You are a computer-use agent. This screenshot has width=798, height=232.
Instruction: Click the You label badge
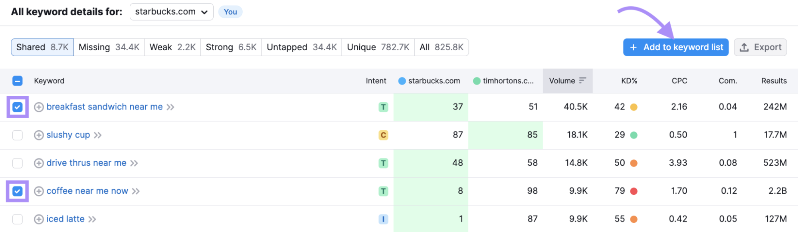click(230, 12)
